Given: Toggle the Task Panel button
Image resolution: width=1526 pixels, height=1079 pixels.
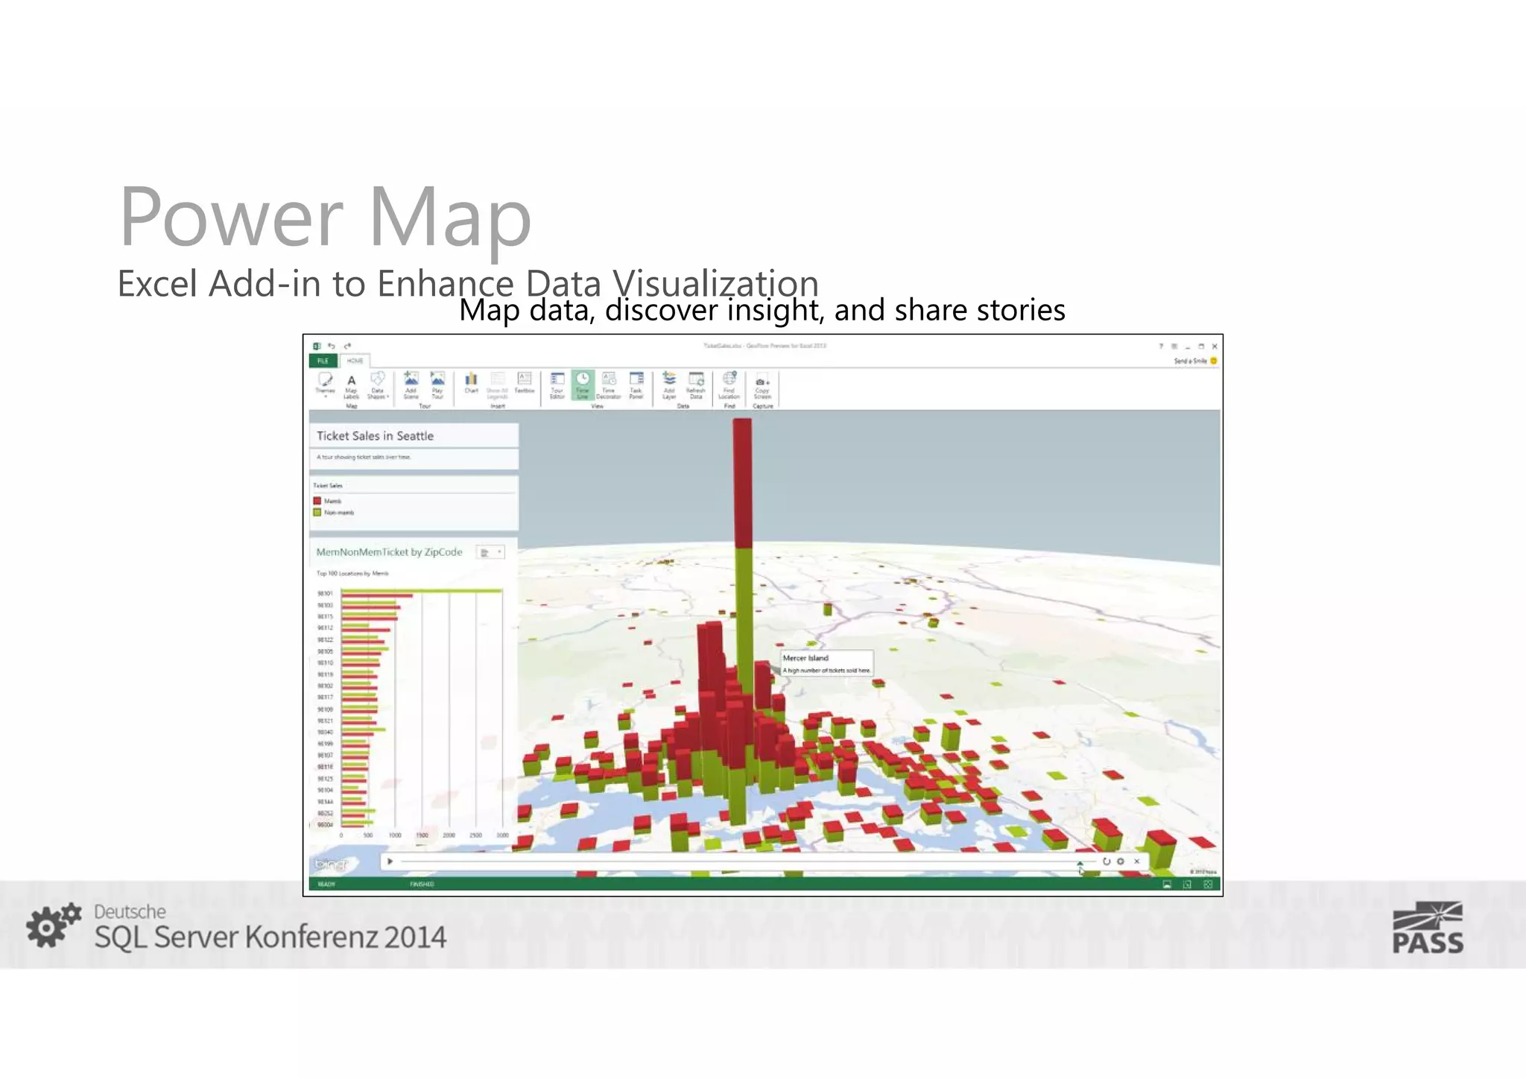Looking at the screenshot, I should point(636,385).
